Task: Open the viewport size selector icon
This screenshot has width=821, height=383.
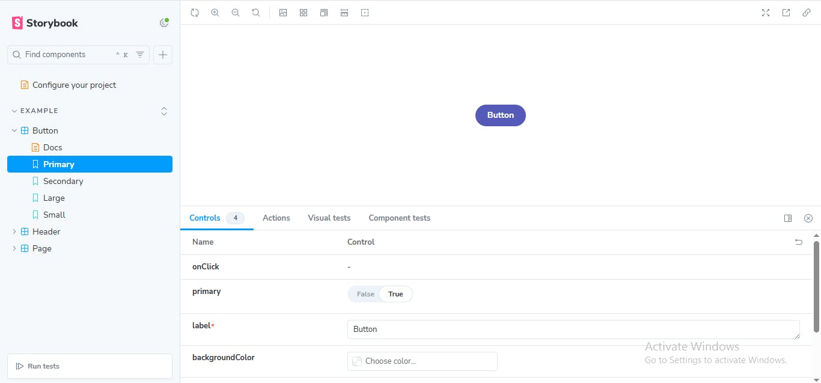Action: (324, 12)
